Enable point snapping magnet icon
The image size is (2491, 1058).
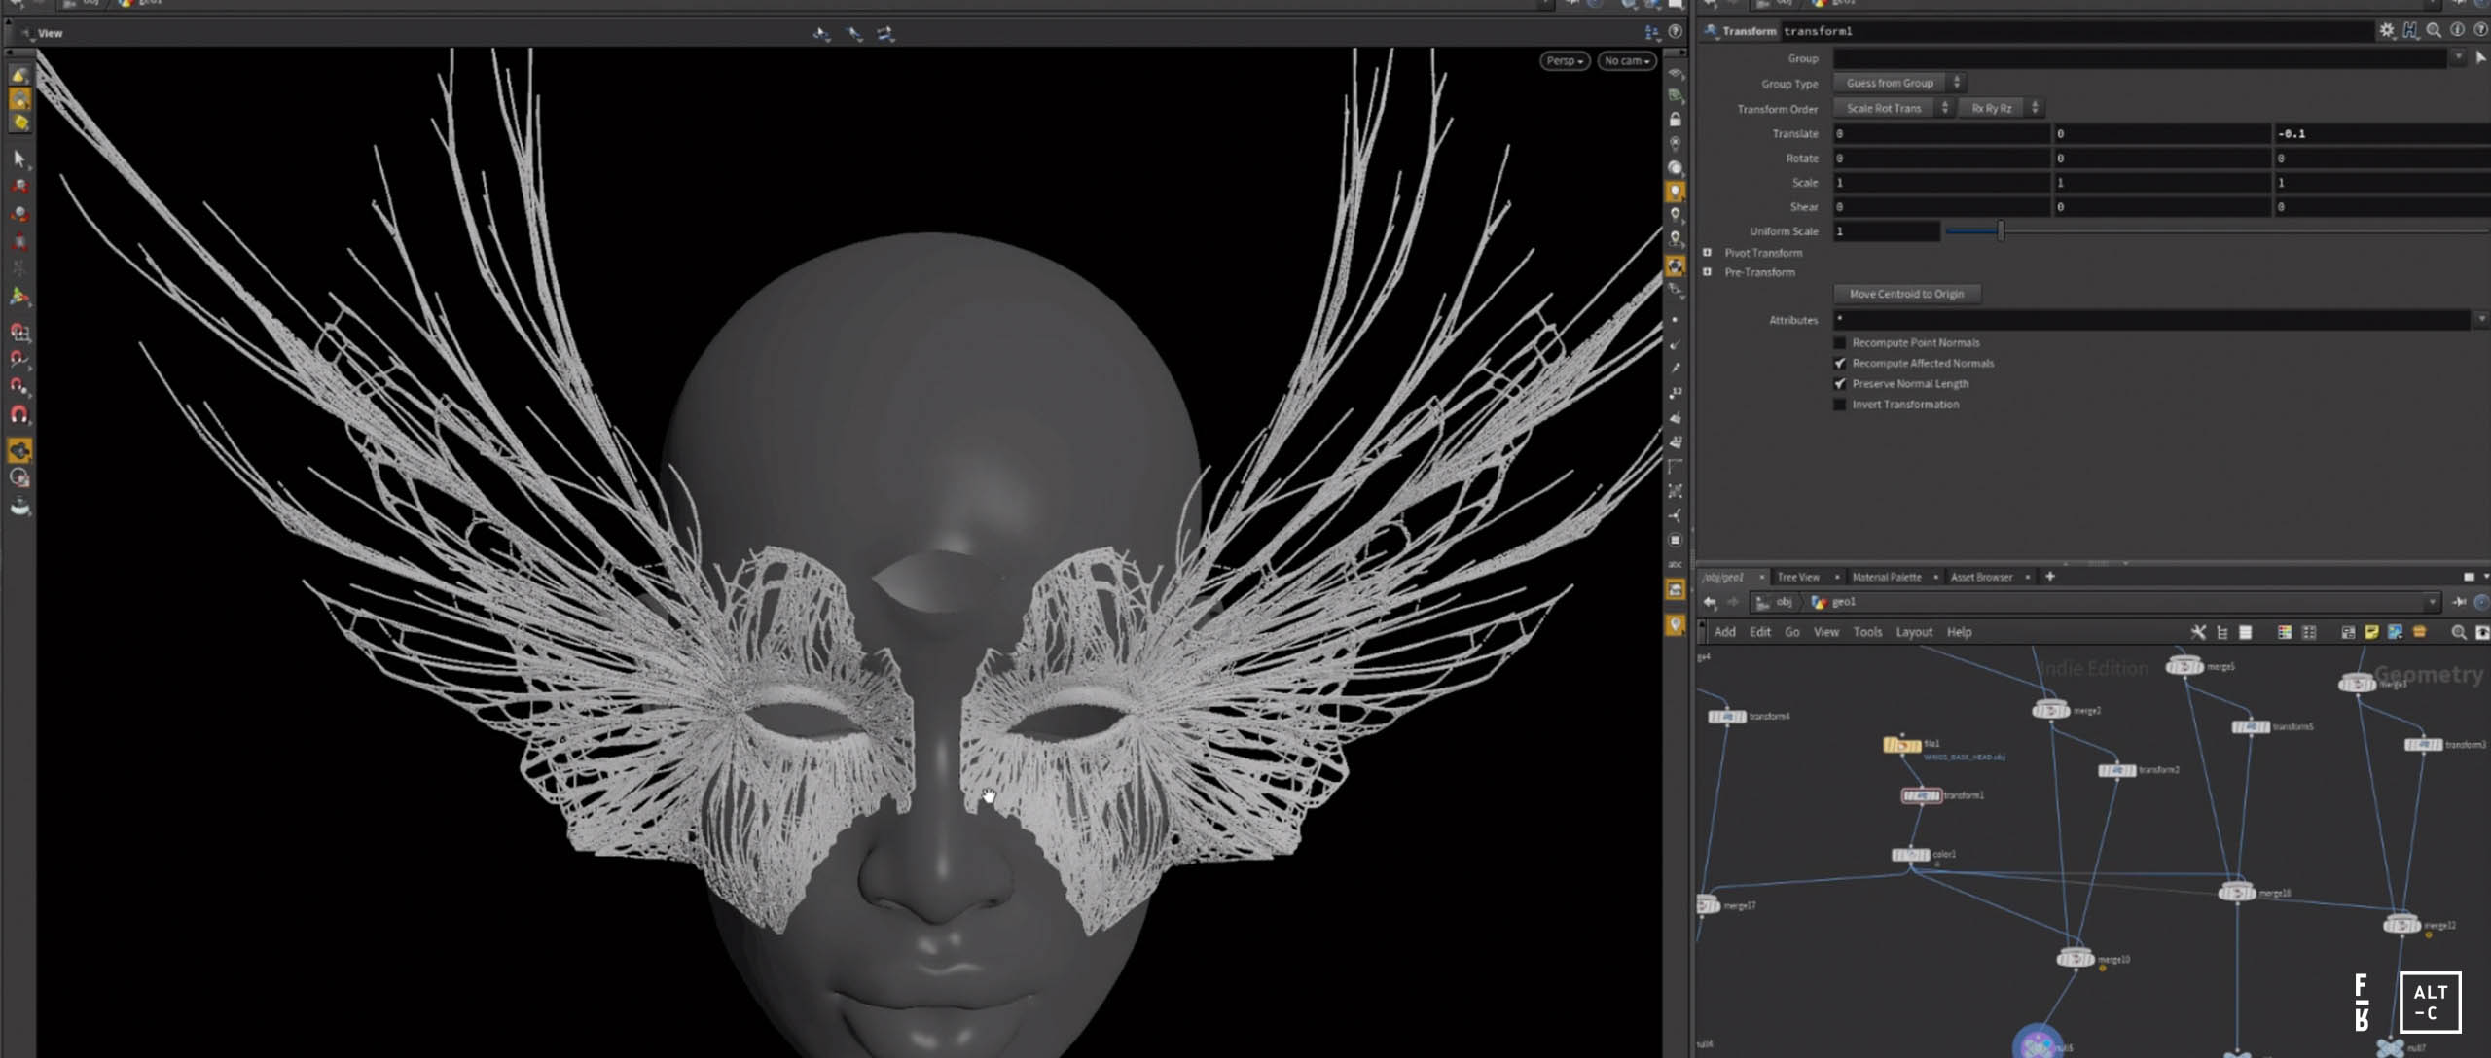[x=19, y=387]
